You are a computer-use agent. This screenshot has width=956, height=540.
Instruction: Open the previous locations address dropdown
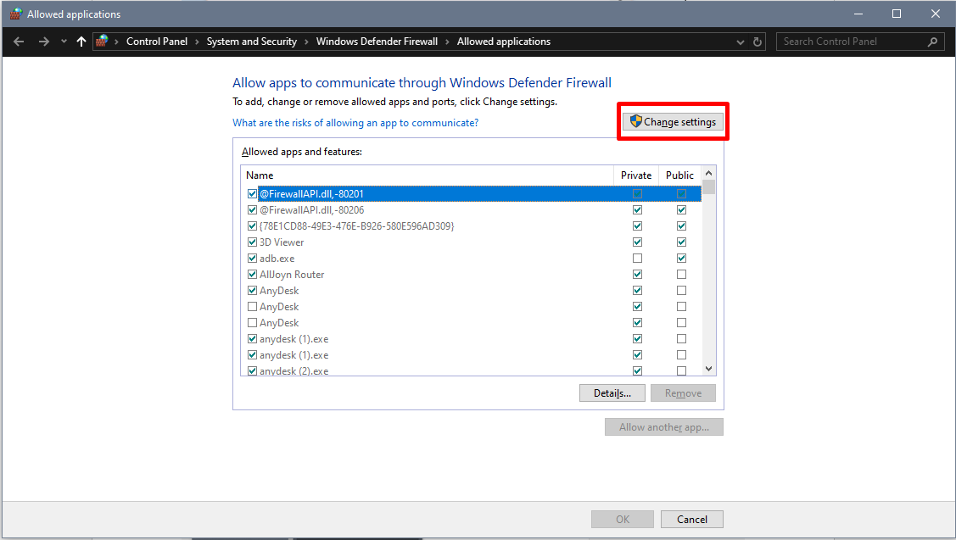741,42
